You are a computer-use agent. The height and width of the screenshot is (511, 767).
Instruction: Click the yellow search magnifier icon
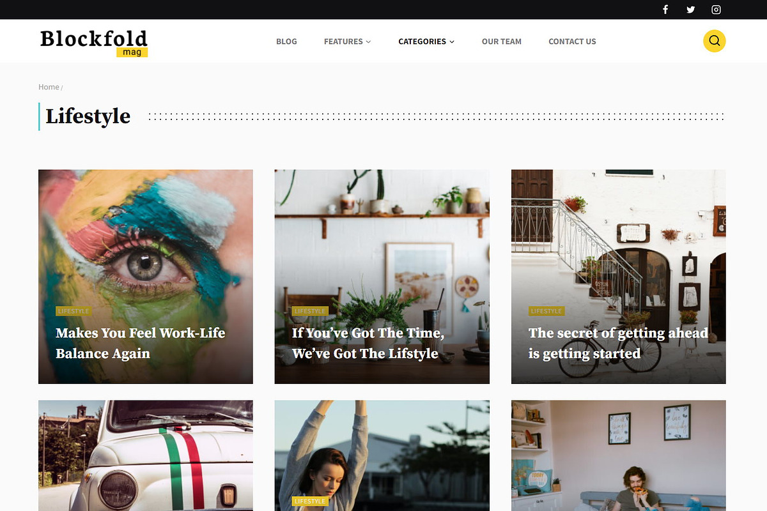pos(715,41)
